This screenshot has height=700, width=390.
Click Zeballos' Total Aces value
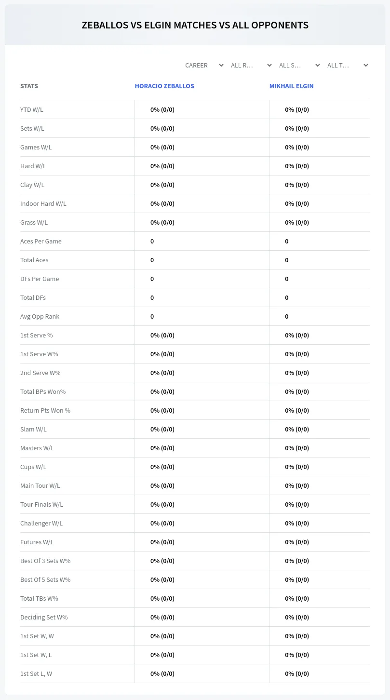point(152,260)
